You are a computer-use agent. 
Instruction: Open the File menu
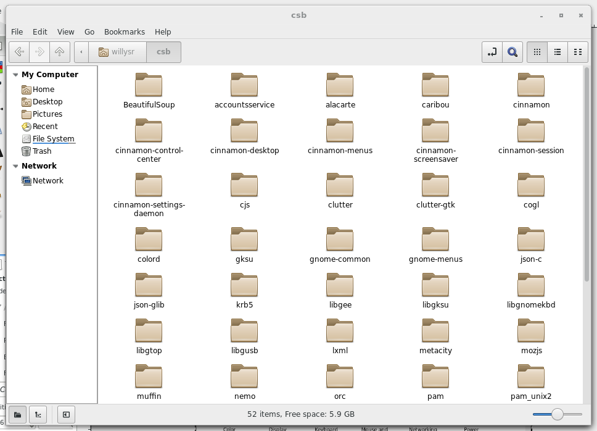[x=17, y=31]
